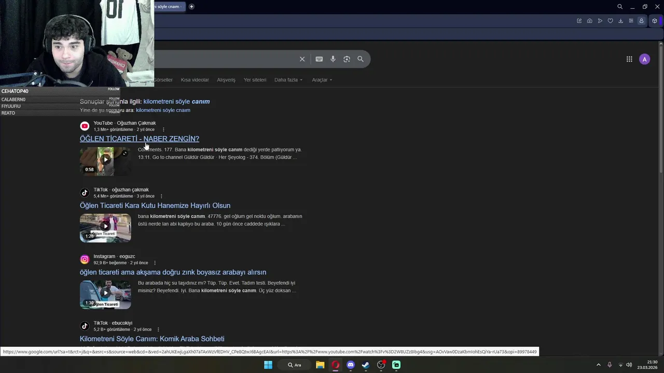664x373 pixels.
Task: Play the 0:58 YouTube video thumbnail
Action: pyautogui.click(x=105, y=161)
